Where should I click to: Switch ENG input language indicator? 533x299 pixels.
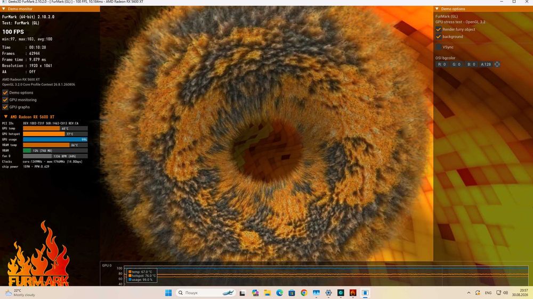[488, 293]
